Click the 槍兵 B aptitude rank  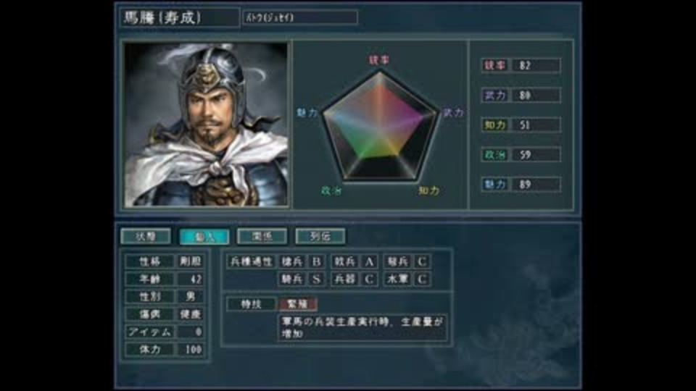click(317, 261)
